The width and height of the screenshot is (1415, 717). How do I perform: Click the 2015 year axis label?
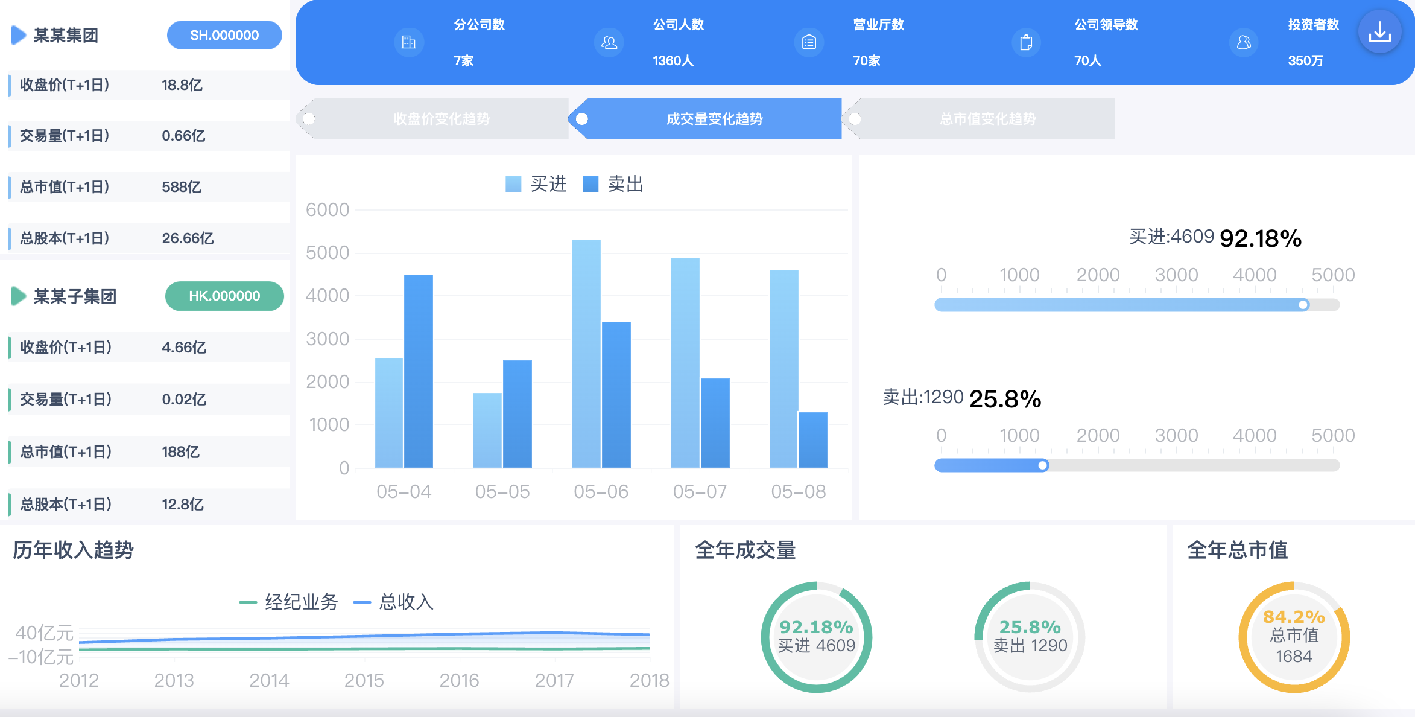click(x=364, y=680)
